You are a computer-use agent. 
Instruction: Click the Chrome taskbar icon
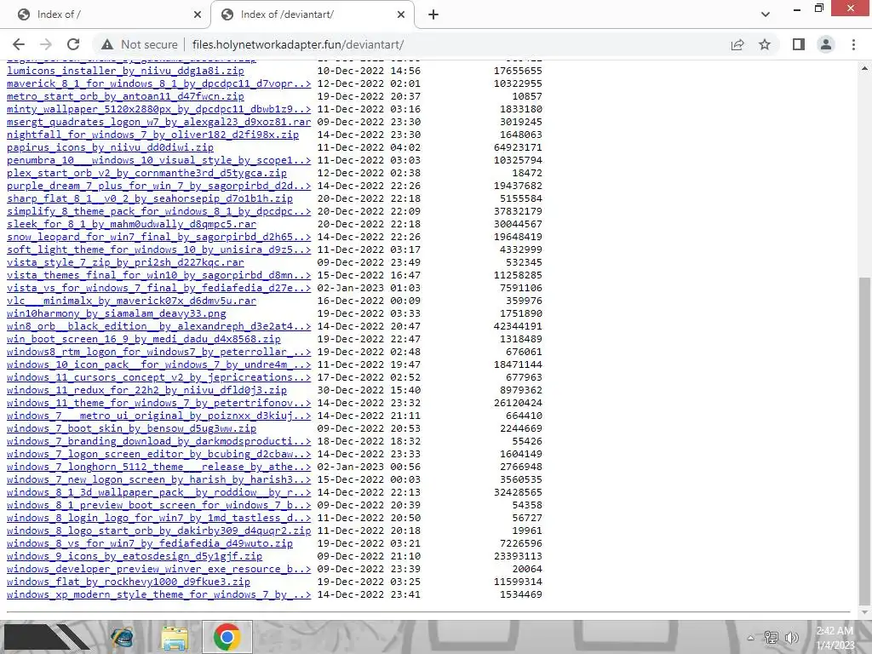[x=227, y=637]
